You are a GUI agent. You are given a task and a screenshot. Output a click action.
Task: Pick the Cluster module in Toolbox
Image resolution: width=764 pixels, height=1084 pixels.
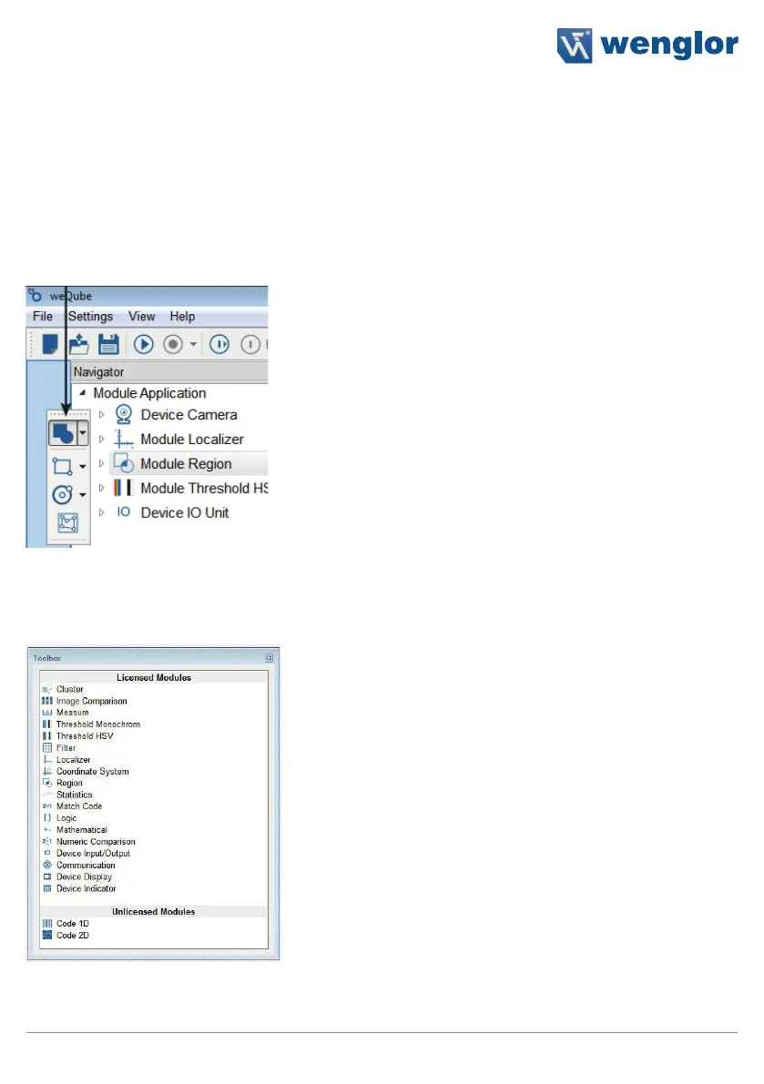(69, 689)
